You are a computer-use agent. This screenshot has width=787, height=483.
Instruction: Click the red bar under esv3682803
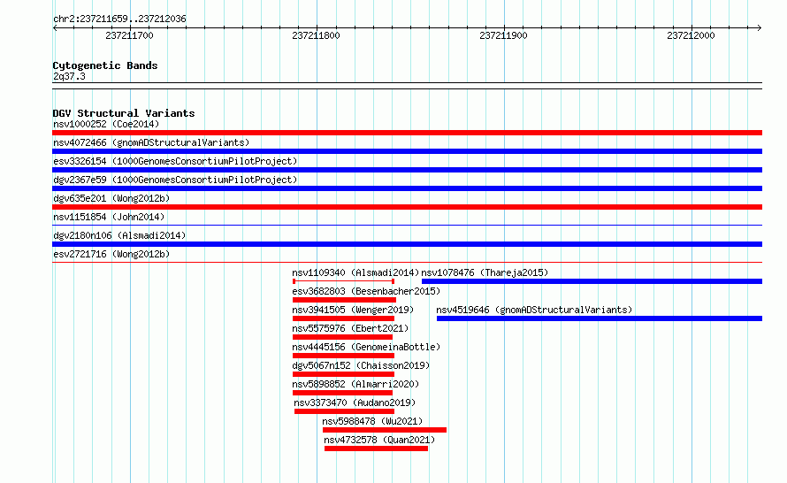(x=344, y=300)
